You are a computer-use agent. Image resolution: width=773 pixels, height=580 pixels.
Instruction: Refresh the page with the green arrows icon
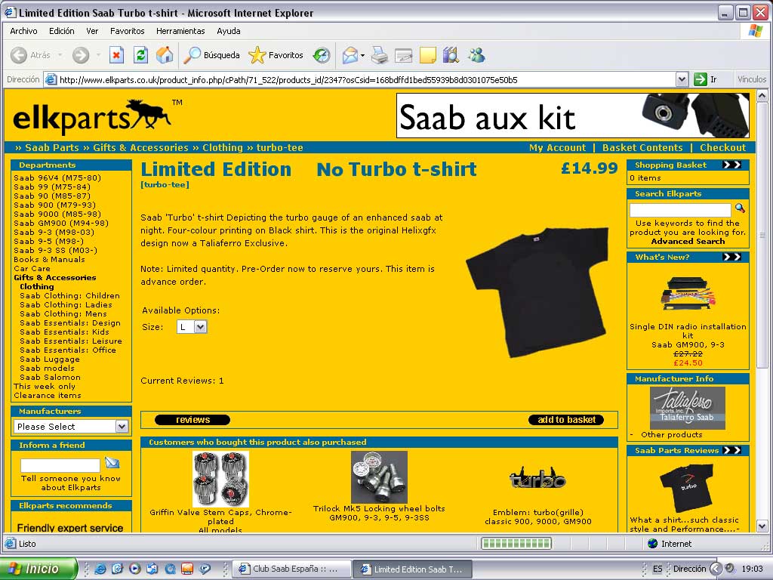point(141,54)
